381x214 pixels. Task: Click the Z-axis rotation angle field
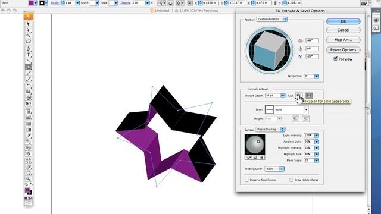pos(312,56)
